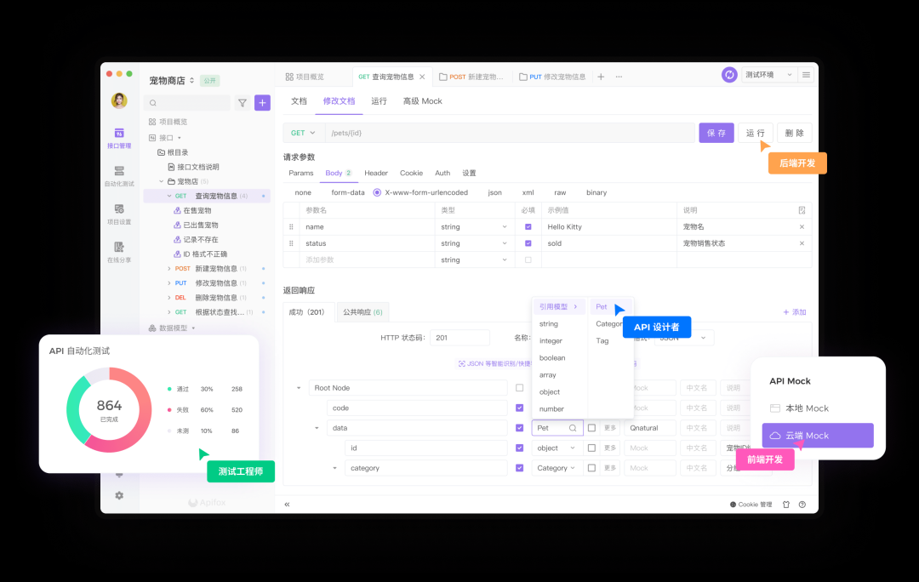Open 项目设置 sidebar icon
This screenshot has width=919, height=582.
119,214
